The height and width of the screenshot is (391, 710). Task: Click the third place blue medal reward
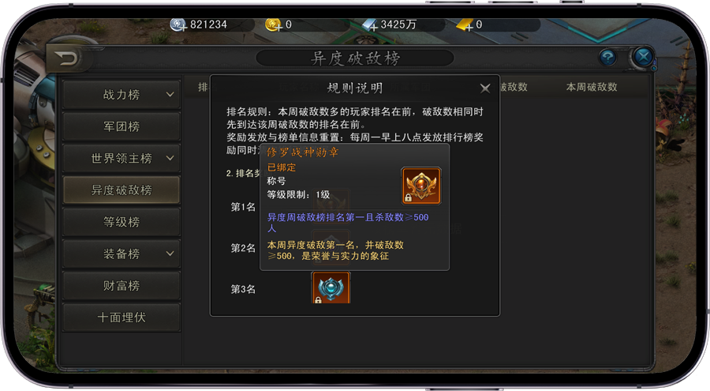click(331, 288)
